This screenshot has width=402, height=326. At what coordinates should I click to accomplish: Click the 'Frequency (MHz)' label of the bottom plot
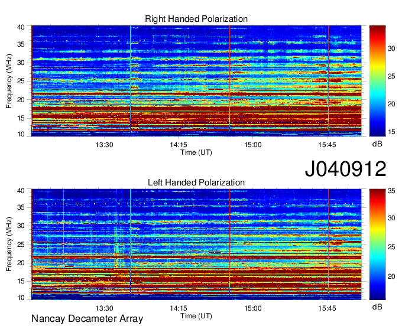tap(9, 244)
